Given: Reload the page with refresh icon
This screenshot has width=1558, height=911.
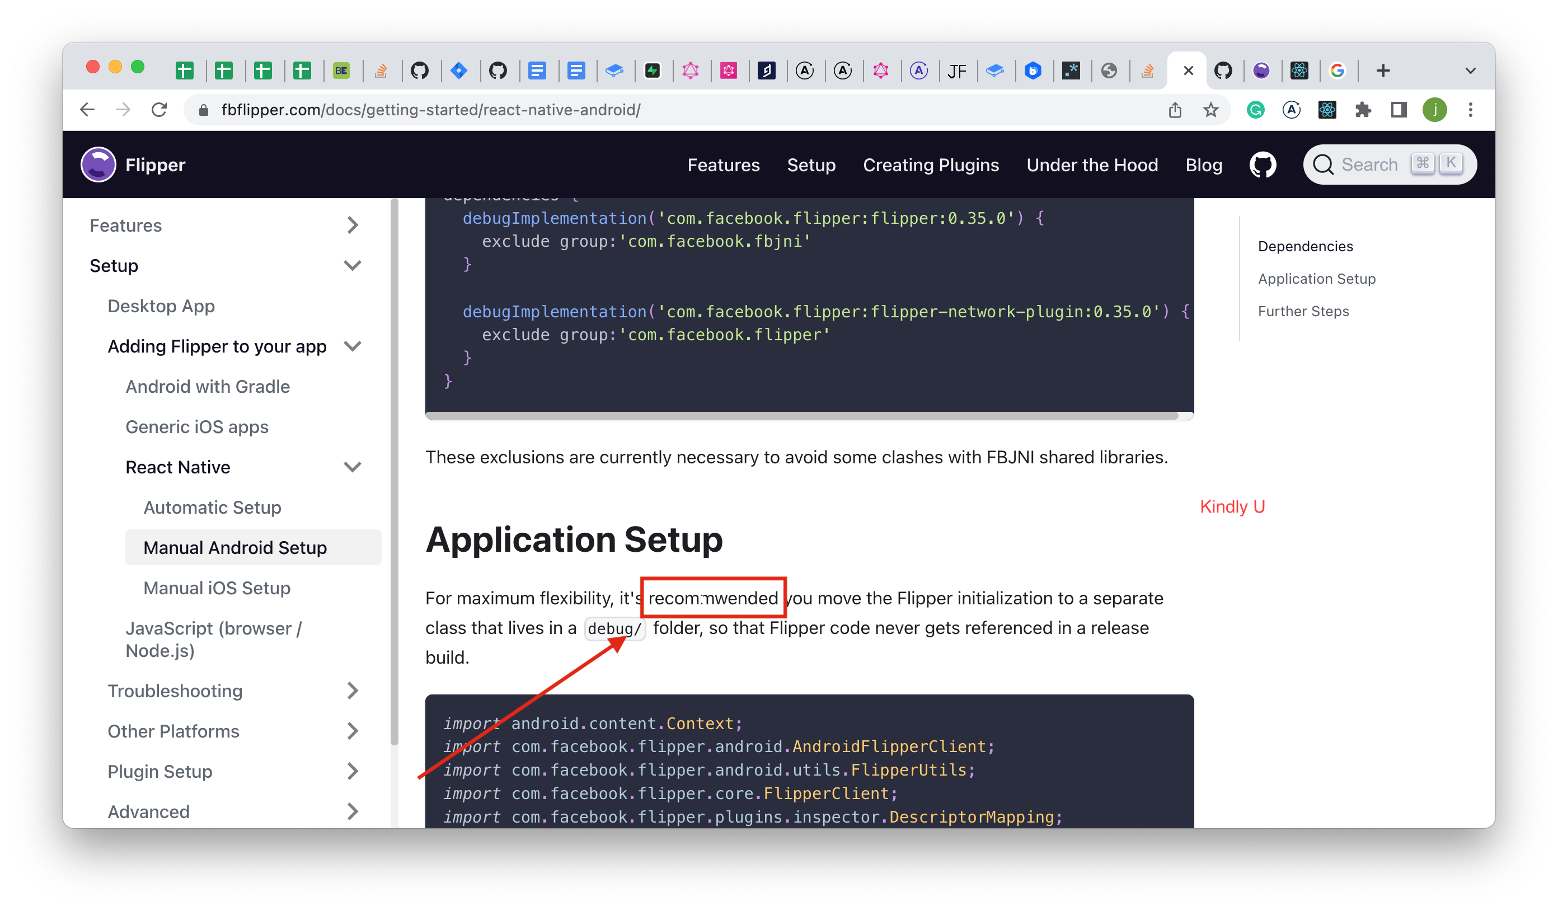Looking at the screenshot, I should (159, 110).
